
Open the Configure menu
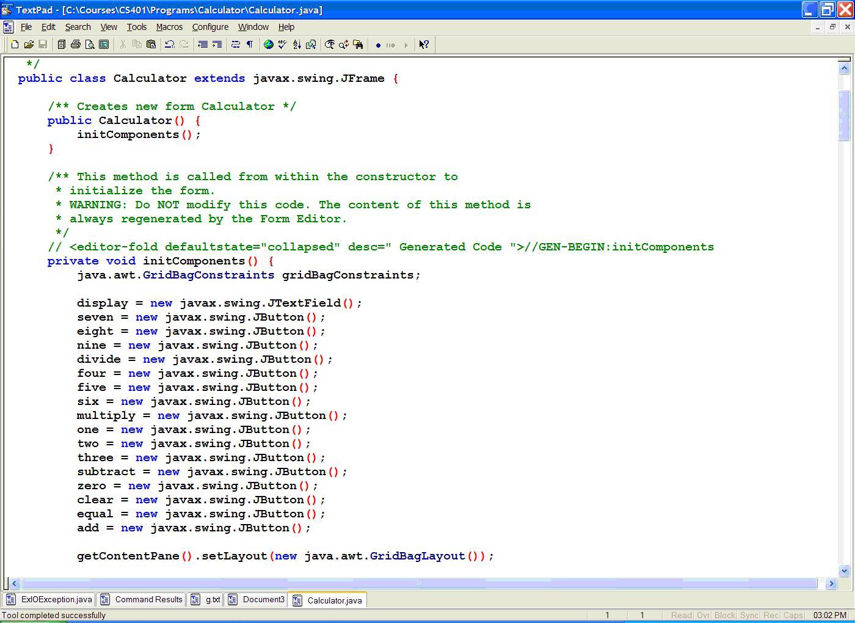[x=210, y=27]
